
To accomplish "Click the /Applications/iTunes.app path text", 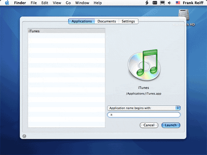I will tap(143, 94).
